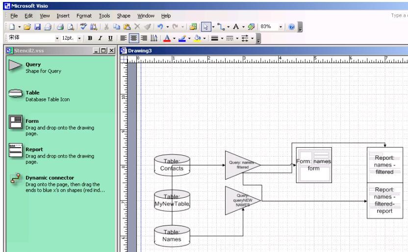Screen dimensions: 408x252
Task: Open the font name dropdown
Action: (x=57, y=38)
